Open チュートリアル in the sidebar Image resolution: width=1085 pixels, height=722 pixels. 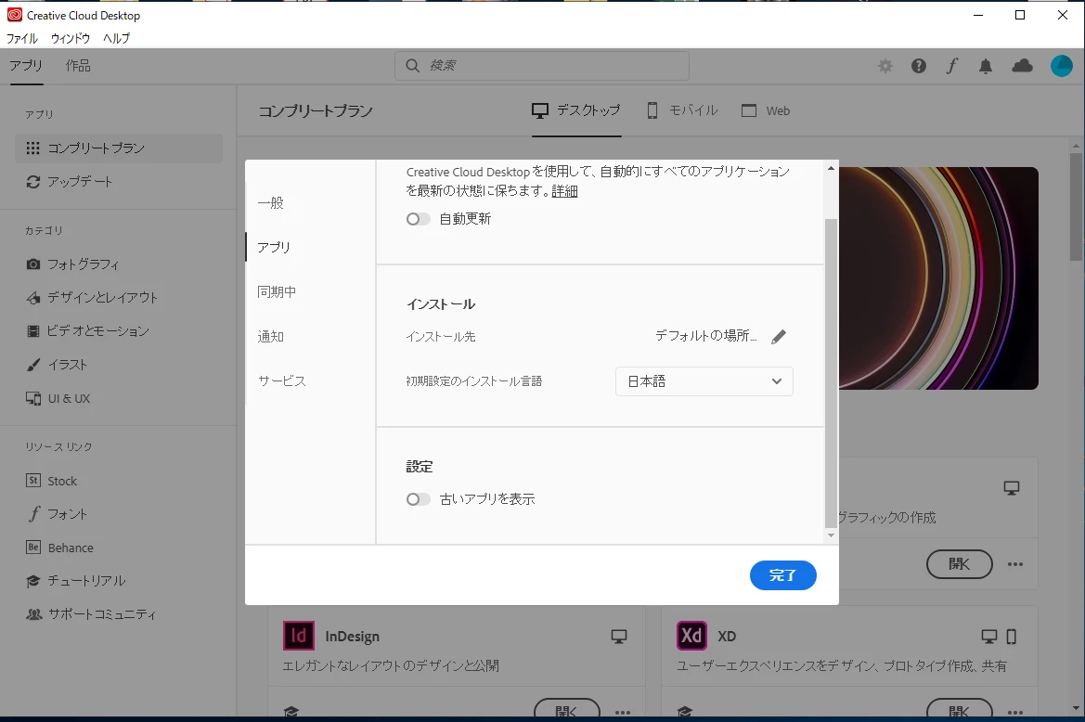point(75,580)
